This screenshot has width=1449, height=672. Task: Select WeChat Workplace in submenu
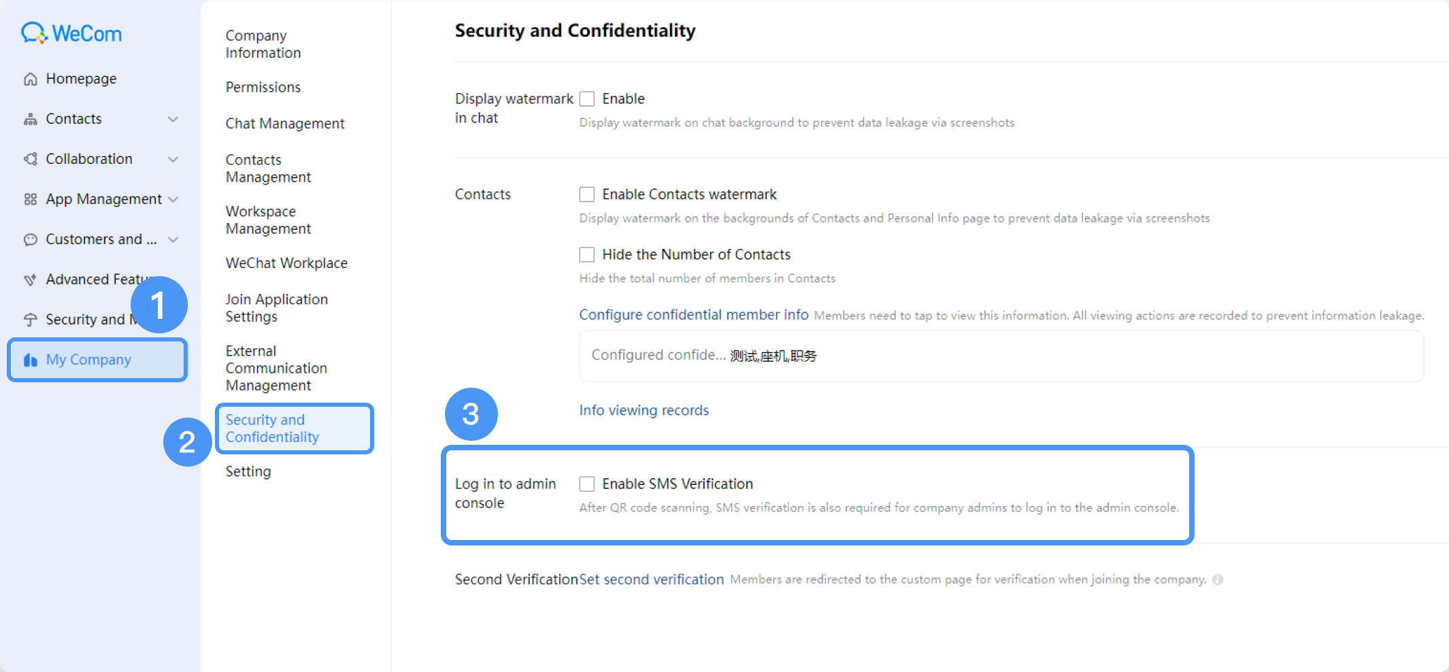(x=286, y=263)
